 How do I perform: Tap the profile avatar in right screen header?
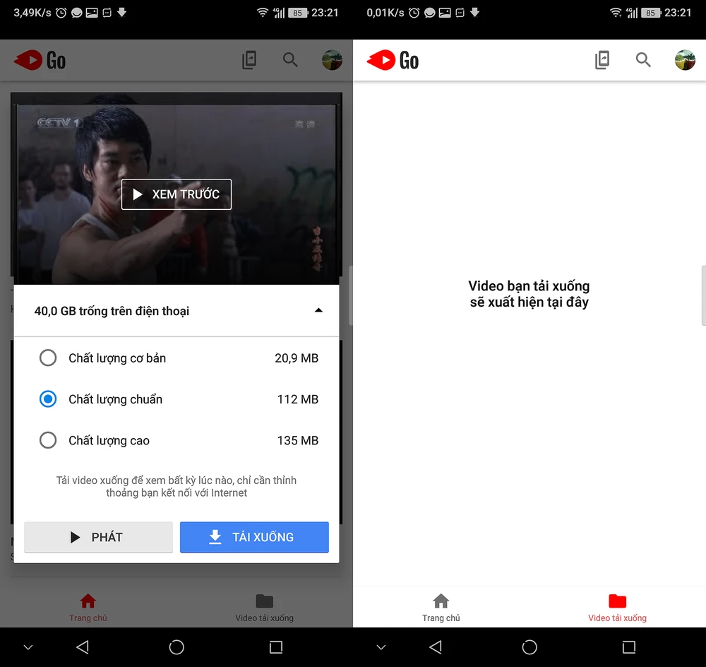point(685,60)
